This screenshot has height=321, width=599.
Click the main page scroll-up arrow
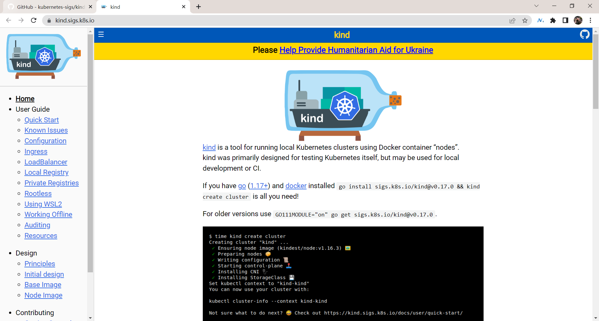click(x=596, y=31)
